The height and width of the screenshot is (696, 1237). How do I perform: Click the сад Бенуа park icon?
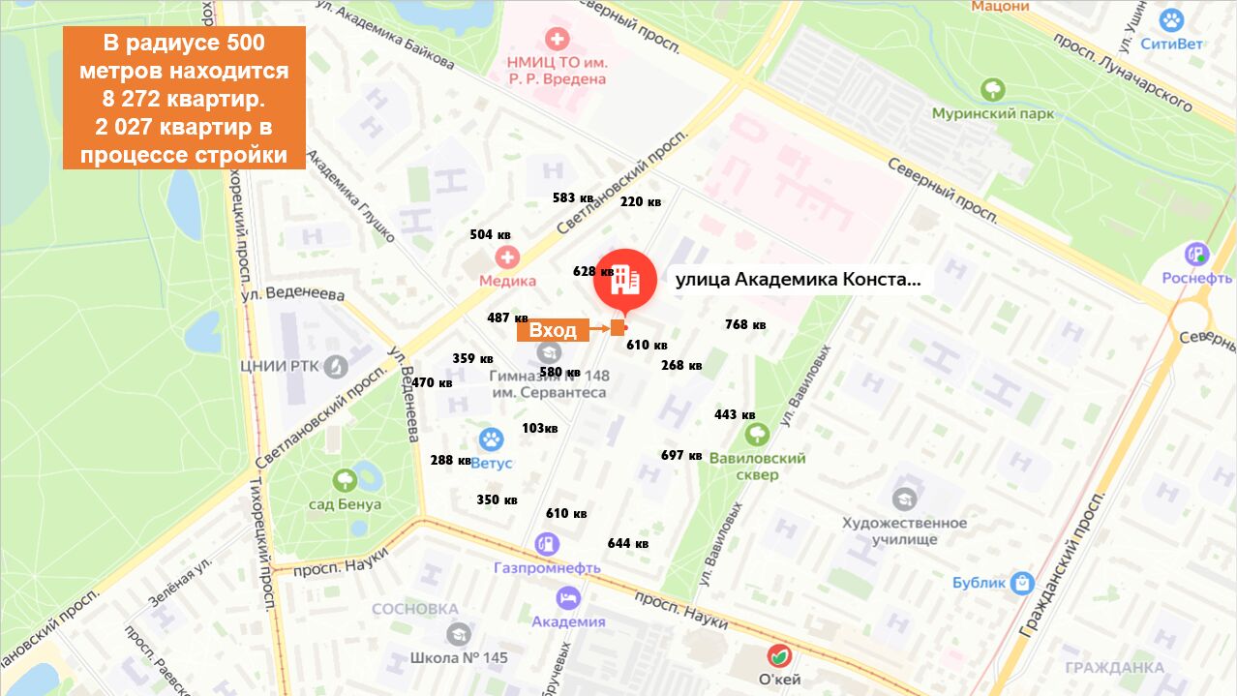pos(345,481)
